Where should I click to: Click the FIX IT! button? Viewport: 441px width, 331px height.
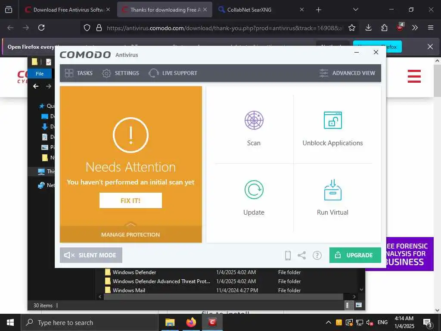130,200
